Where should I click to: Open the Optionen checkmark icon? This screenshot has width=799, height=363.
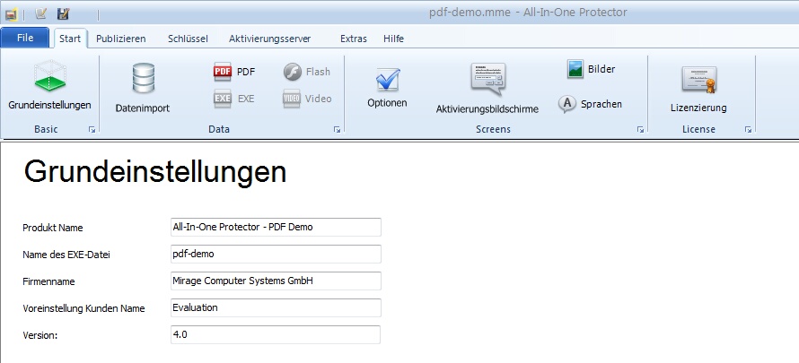[387, 79]
